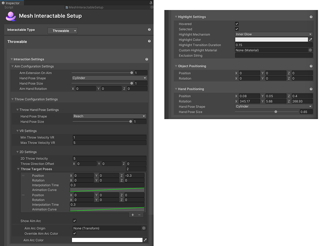319x246 pixels.
Task: Open Interactable Type Throwable dropdown
Action: (x=63, y=31)
